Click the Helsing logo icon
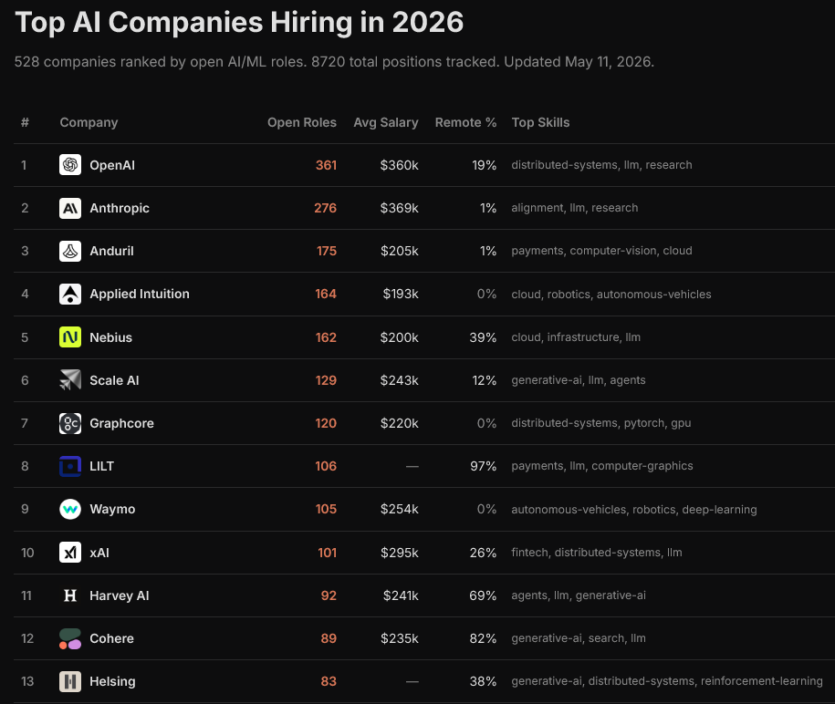Viewport: 835px width, 704px height. [69, 681]
